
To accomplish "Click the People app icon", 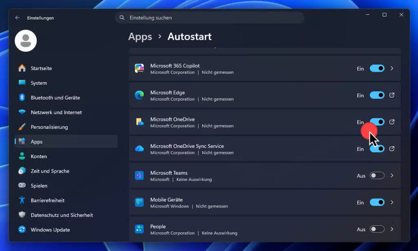I will click(x=139, y=229).
